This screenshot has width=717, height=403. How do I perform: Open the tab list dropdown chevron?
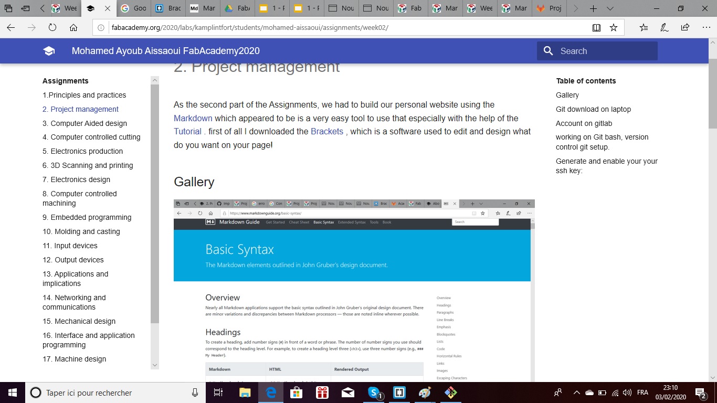(x=610, y=9)
